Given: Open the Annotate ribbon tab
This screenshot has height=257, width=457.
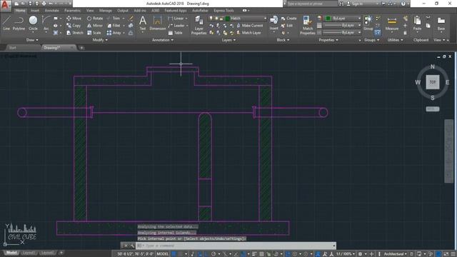Looking at the screenshot, I should pos(52,11).
